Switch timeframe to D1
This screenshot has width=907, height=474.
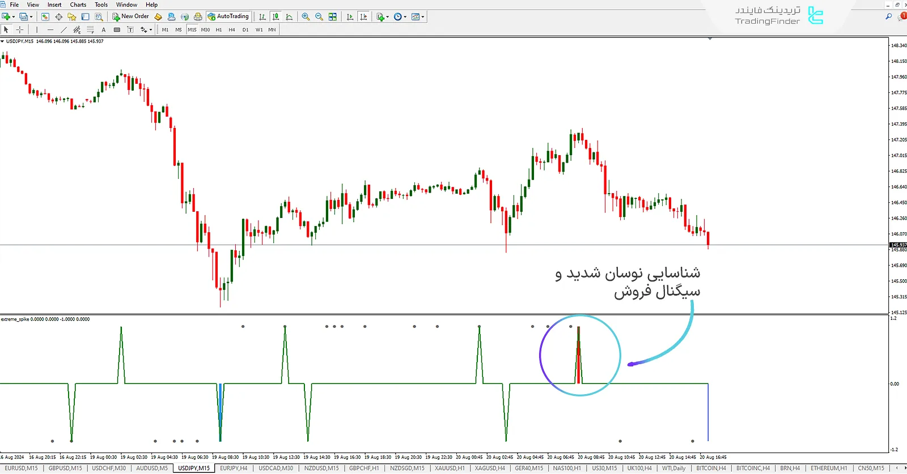[245, 29]
